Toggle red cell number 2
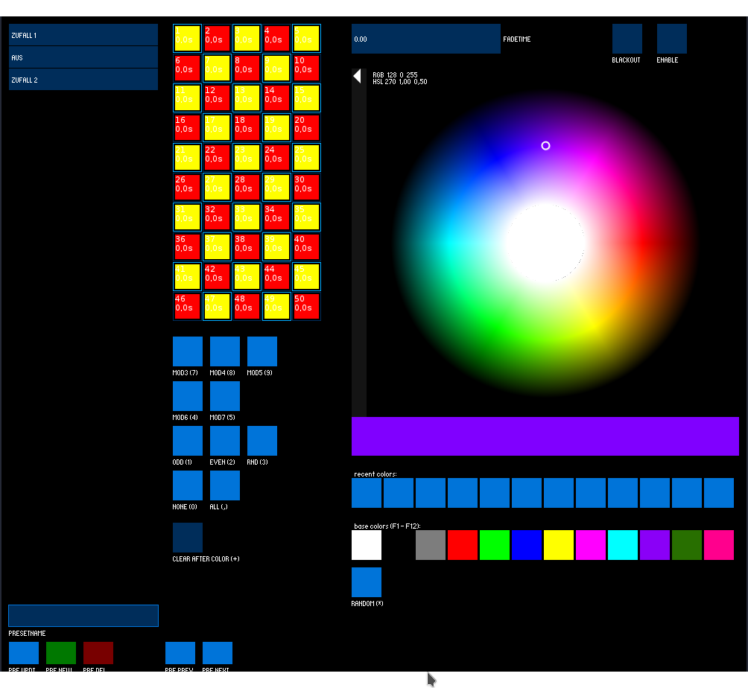 tap(217, 38)
